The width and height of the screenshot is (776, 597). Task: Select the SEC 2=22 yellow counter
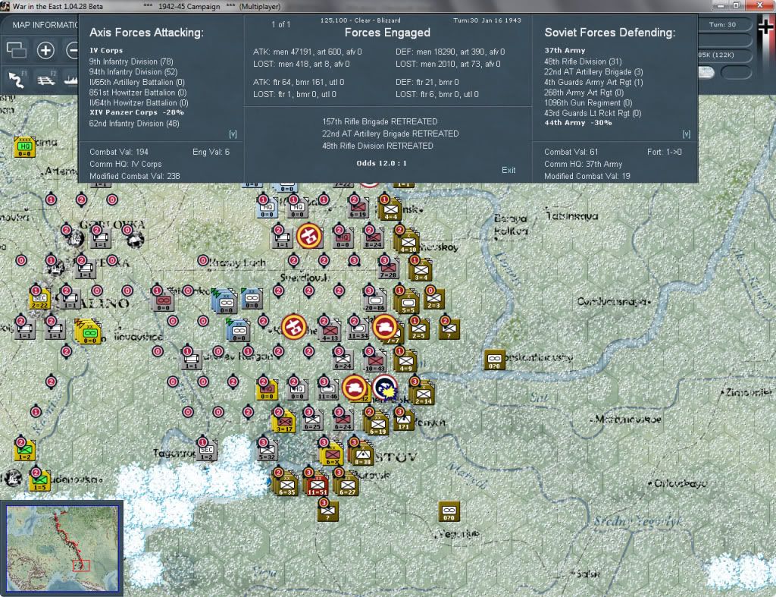(x=39, y=299)
